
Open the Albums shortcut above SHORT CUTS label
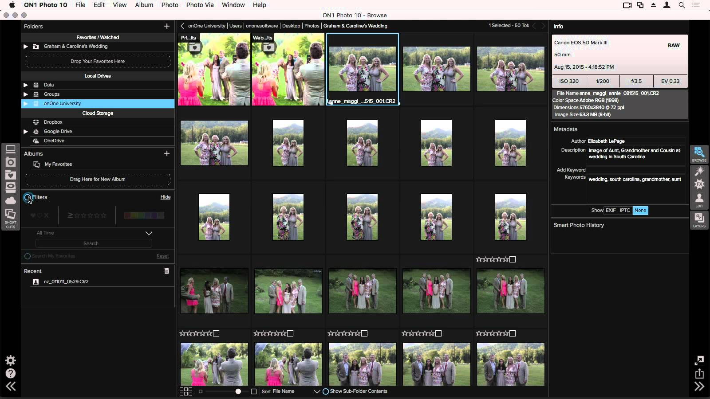coord(11,215)
